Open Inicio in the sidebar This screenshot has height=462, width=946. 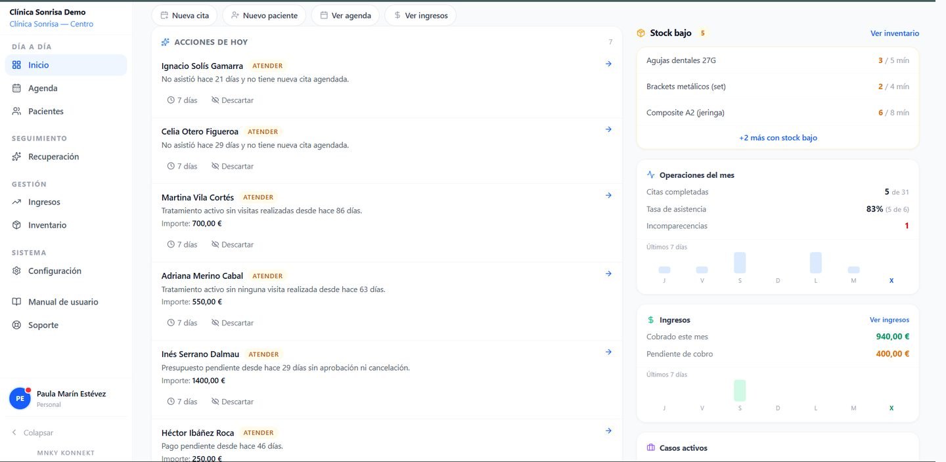(x=66, y=65)
